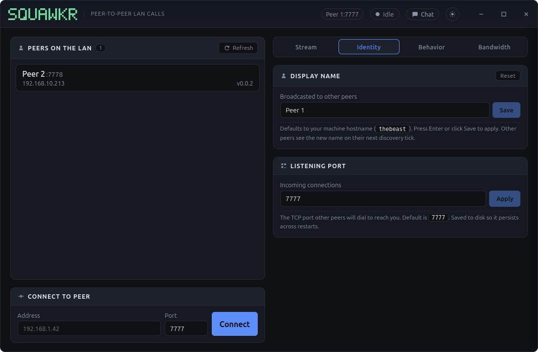
Task: Click the default port '7777' chip
Action: tap(438, 218)
